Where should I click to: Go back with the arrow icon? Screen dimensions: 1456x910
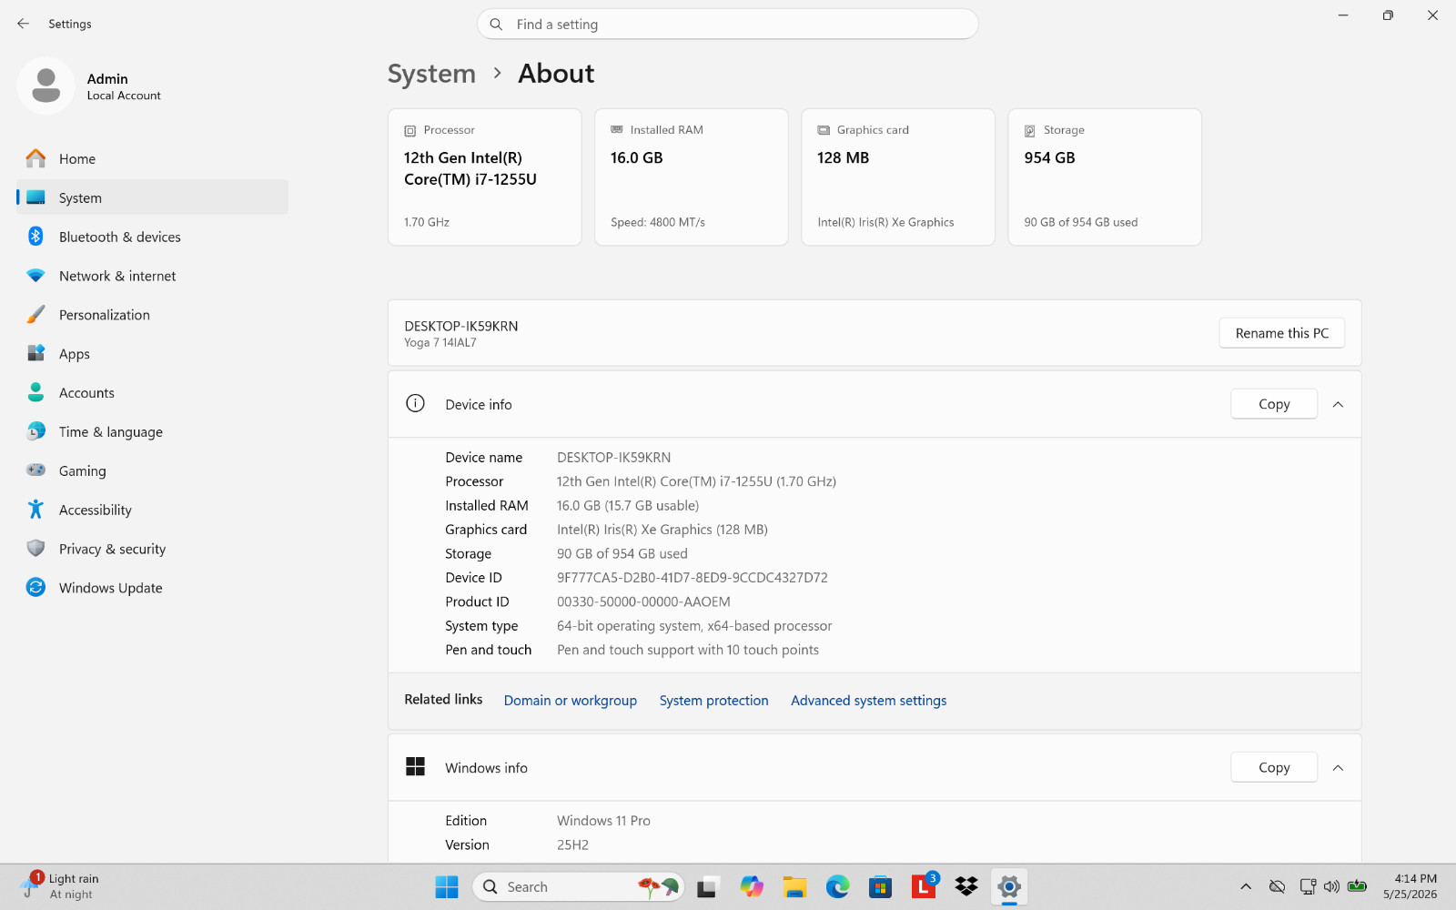(x=24, y=24)
